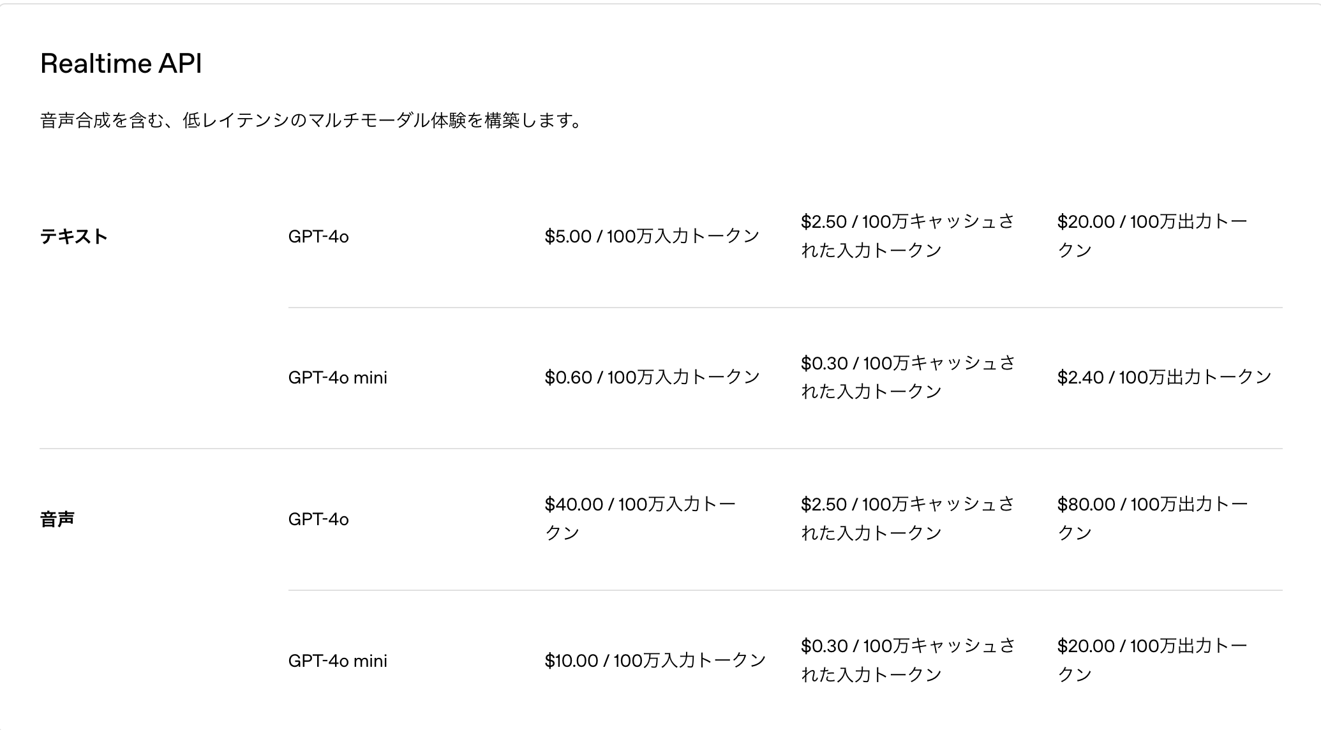Click the 音声 row label
Viewport: 1321px width, 730px height.
point(57,519)
